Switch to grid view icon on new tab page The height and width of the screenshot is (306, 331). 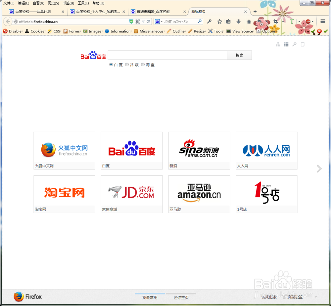[x=286, y=44]
